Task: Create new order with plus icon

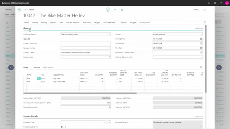Action: (115, 10)
